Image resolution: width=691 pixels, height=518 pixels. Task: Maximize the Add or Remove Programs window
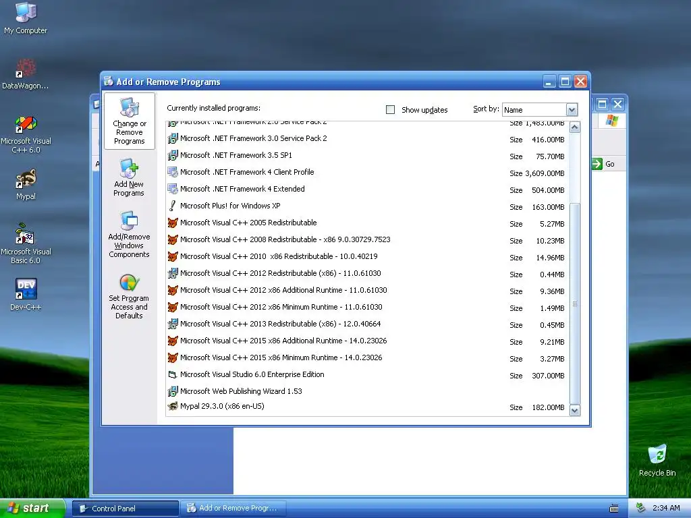point(565,82)
